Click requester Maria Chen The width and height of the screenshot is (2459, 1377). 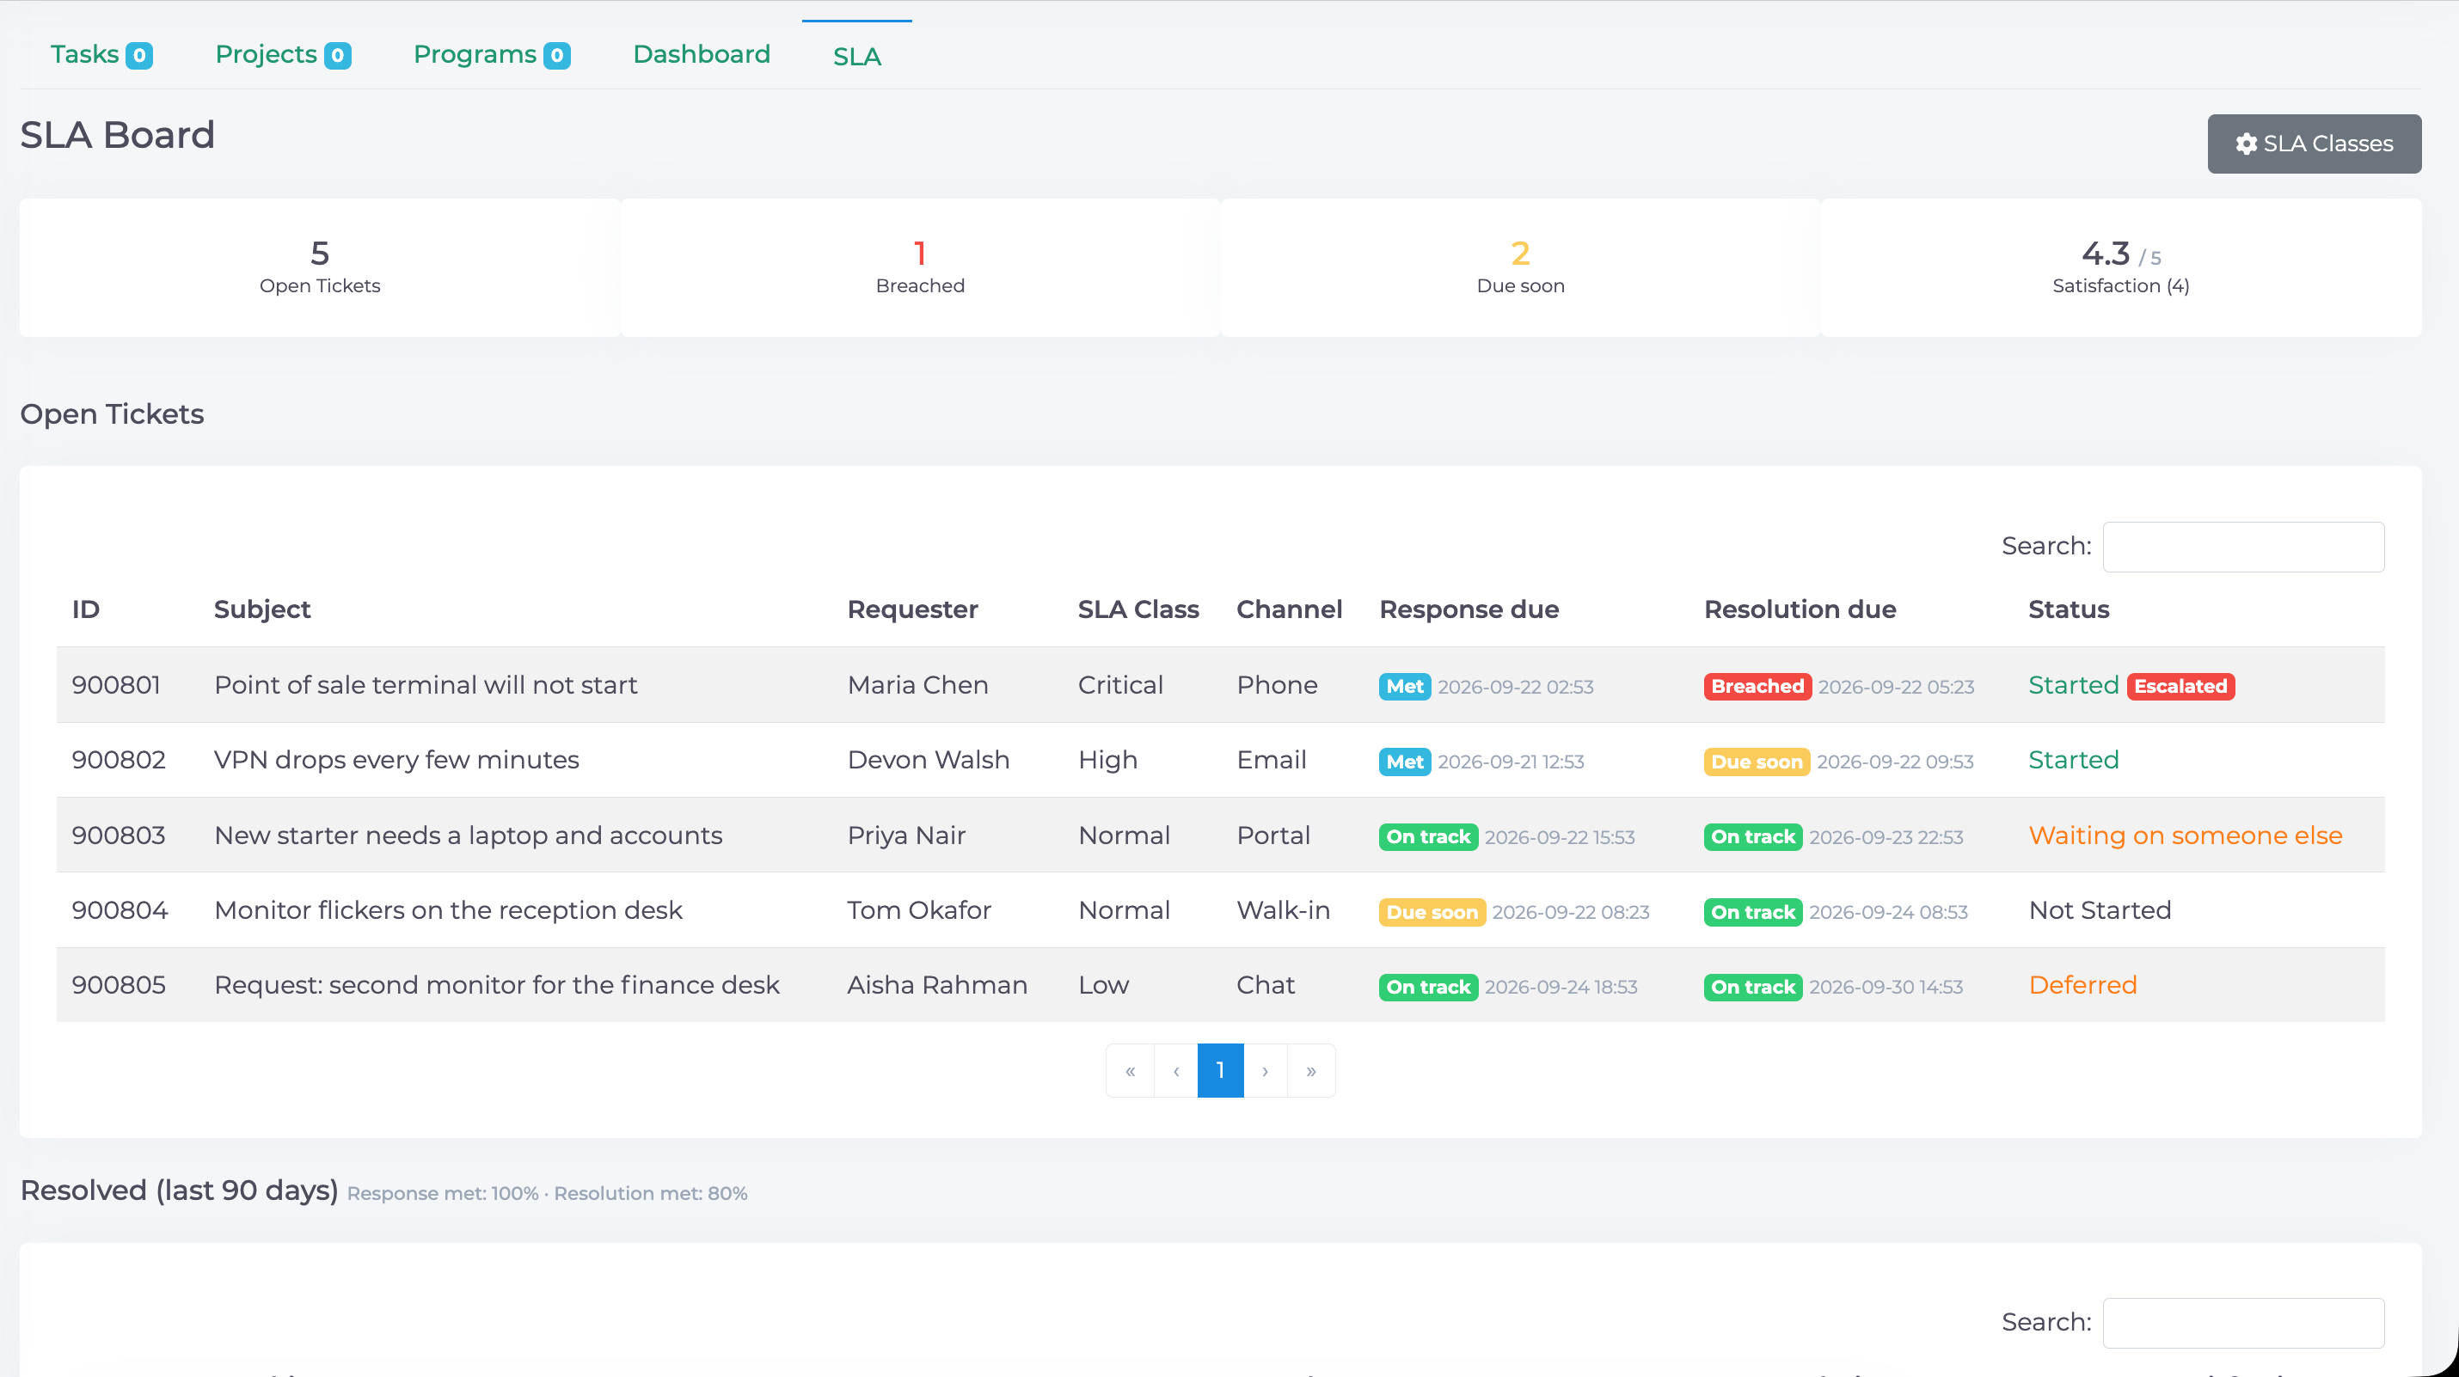[x=917, y=685]
